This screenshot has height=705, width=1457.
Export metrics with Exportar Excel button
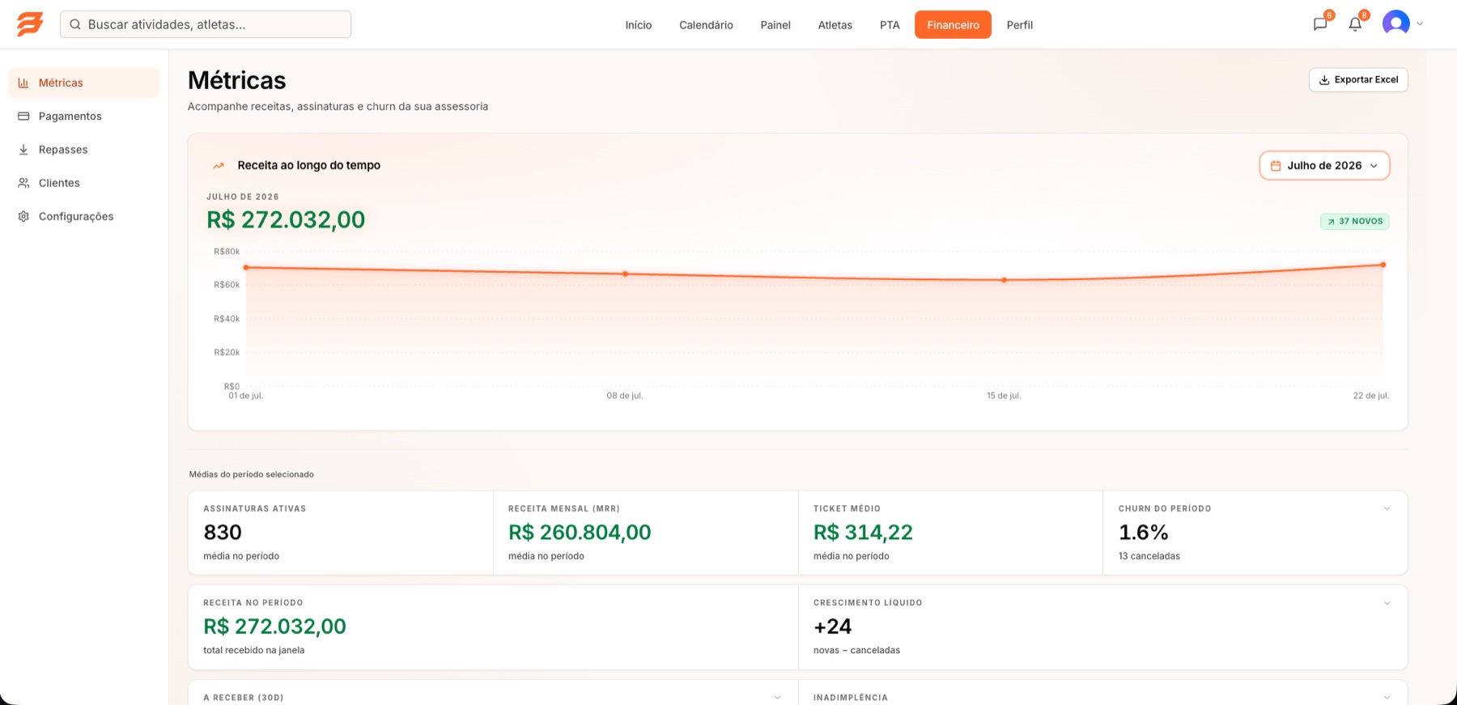coord(1358,80)
